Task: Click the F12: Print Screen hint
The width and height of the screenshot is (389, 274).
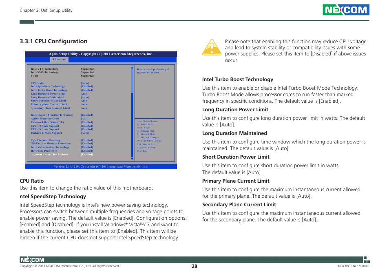Action: [x=146, y=148]
